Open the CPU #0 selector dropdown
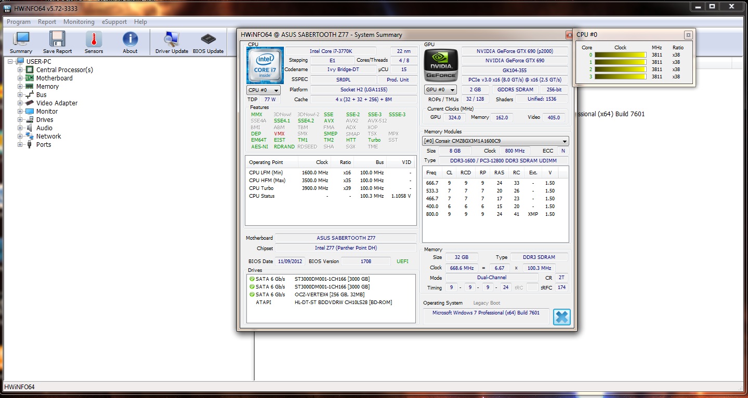This screenshot has width=748, height=398. (x=264, y=90)
